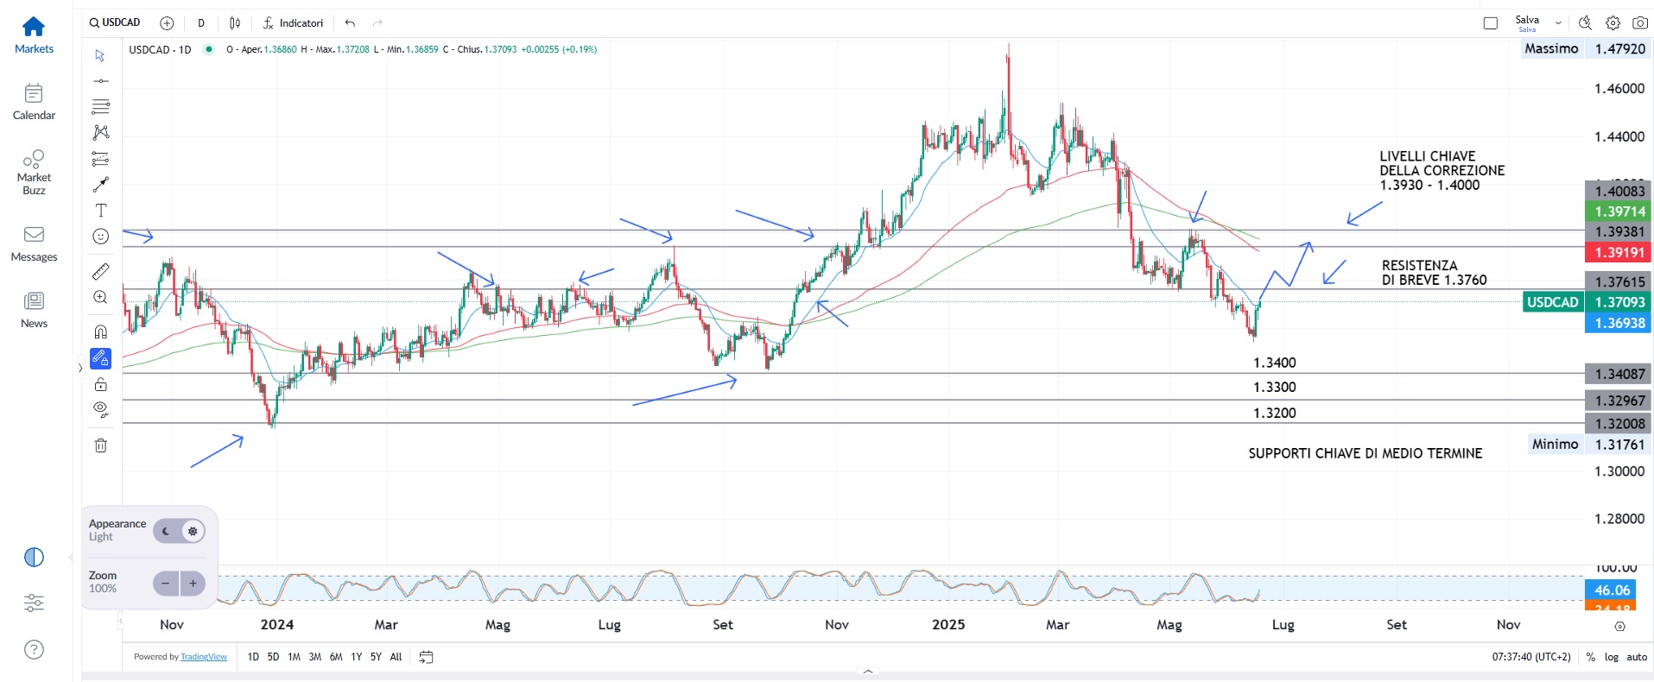Select the Text drawing tool
Image resolution: width=1654 pixels, height=682 pixels.
pyautogui.click(x=101, y=211)
